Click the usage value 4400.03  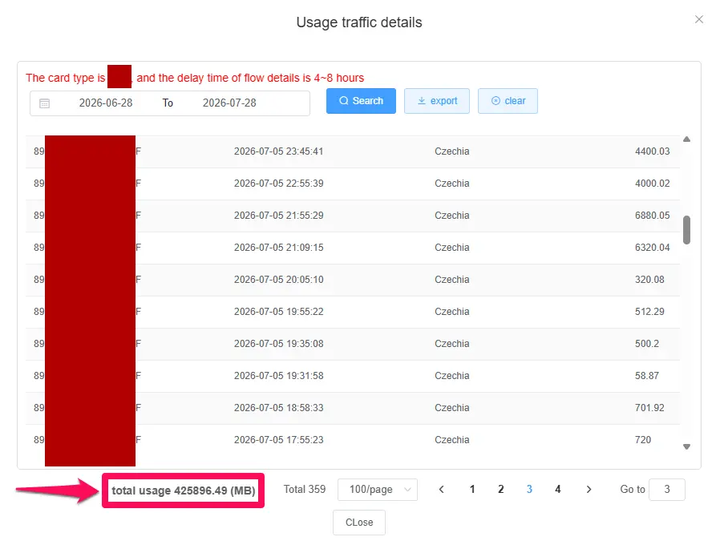652,151
